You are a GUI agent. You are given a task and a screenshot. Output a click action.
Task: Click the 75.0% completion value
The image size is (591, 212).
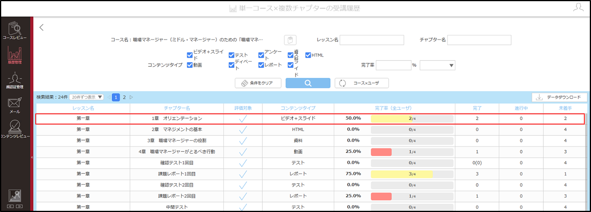[x=353, y=174]
